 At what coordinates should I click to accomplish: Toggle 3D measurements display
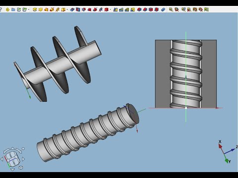pos(200,9)
